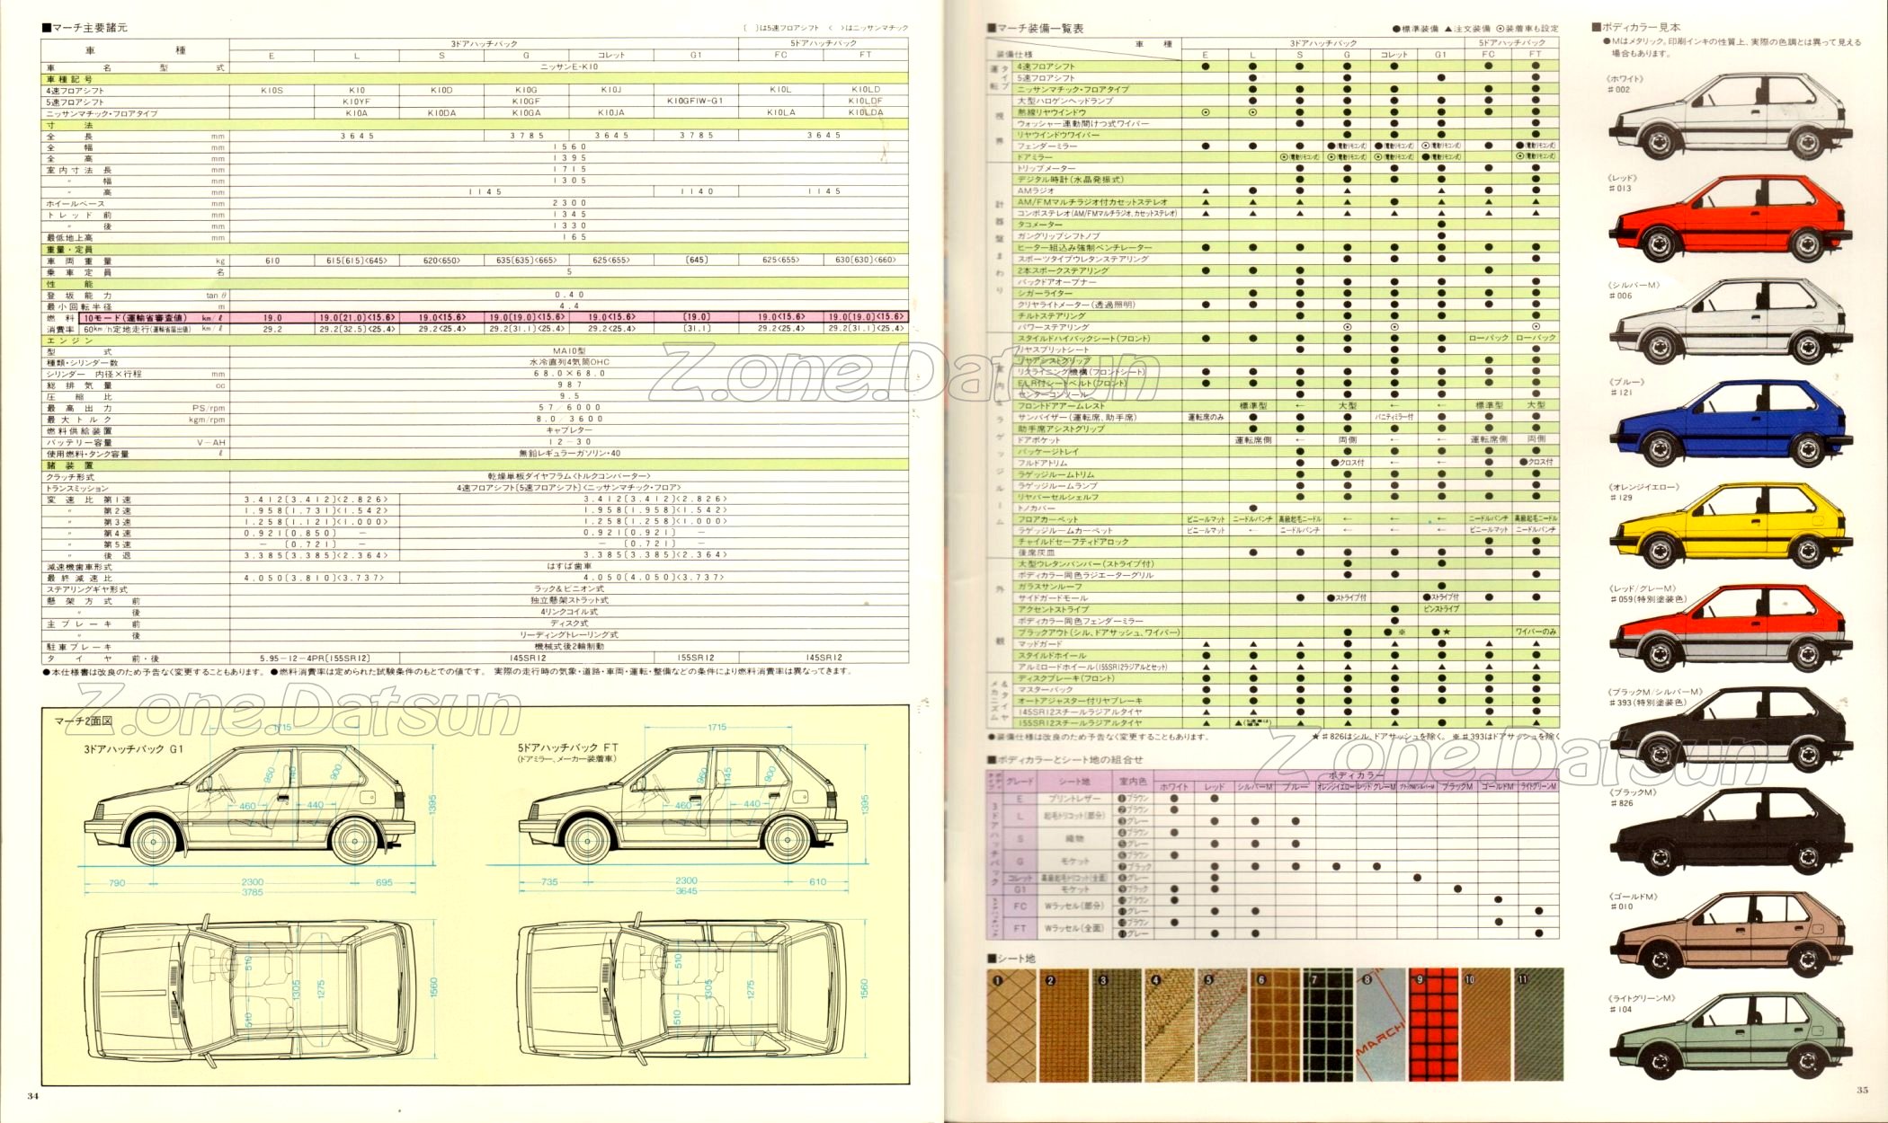Click the pink-highlighted 10モード fuel row label
The image size is (1888, 1123).
pyautogui.click(x=135, y=317)
